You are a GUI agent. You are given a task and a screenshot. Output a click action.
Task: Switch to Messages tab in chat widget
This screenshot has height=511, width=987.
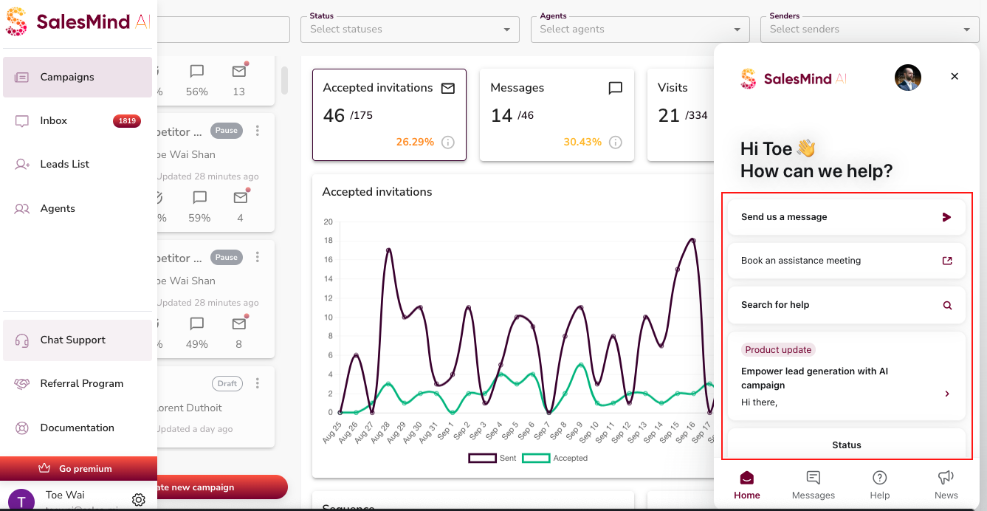[x=813, y=485]
